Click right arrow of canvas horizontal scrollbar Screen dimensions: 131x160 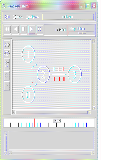89,112
